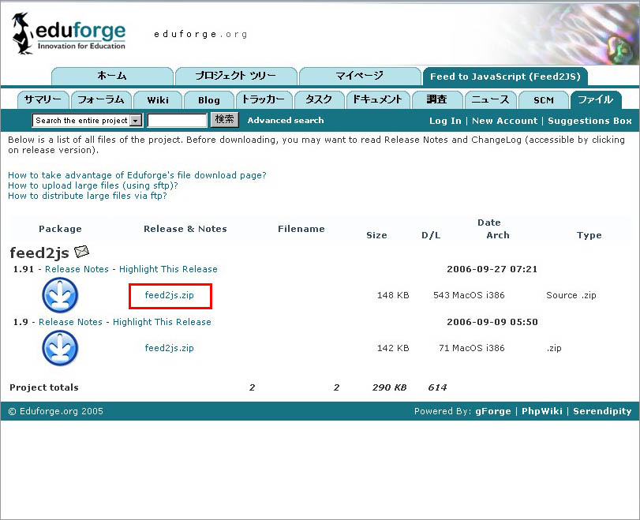This screenshot has width=640, height=520.
Task: Click the 290 KB project total
Action: 389,387
